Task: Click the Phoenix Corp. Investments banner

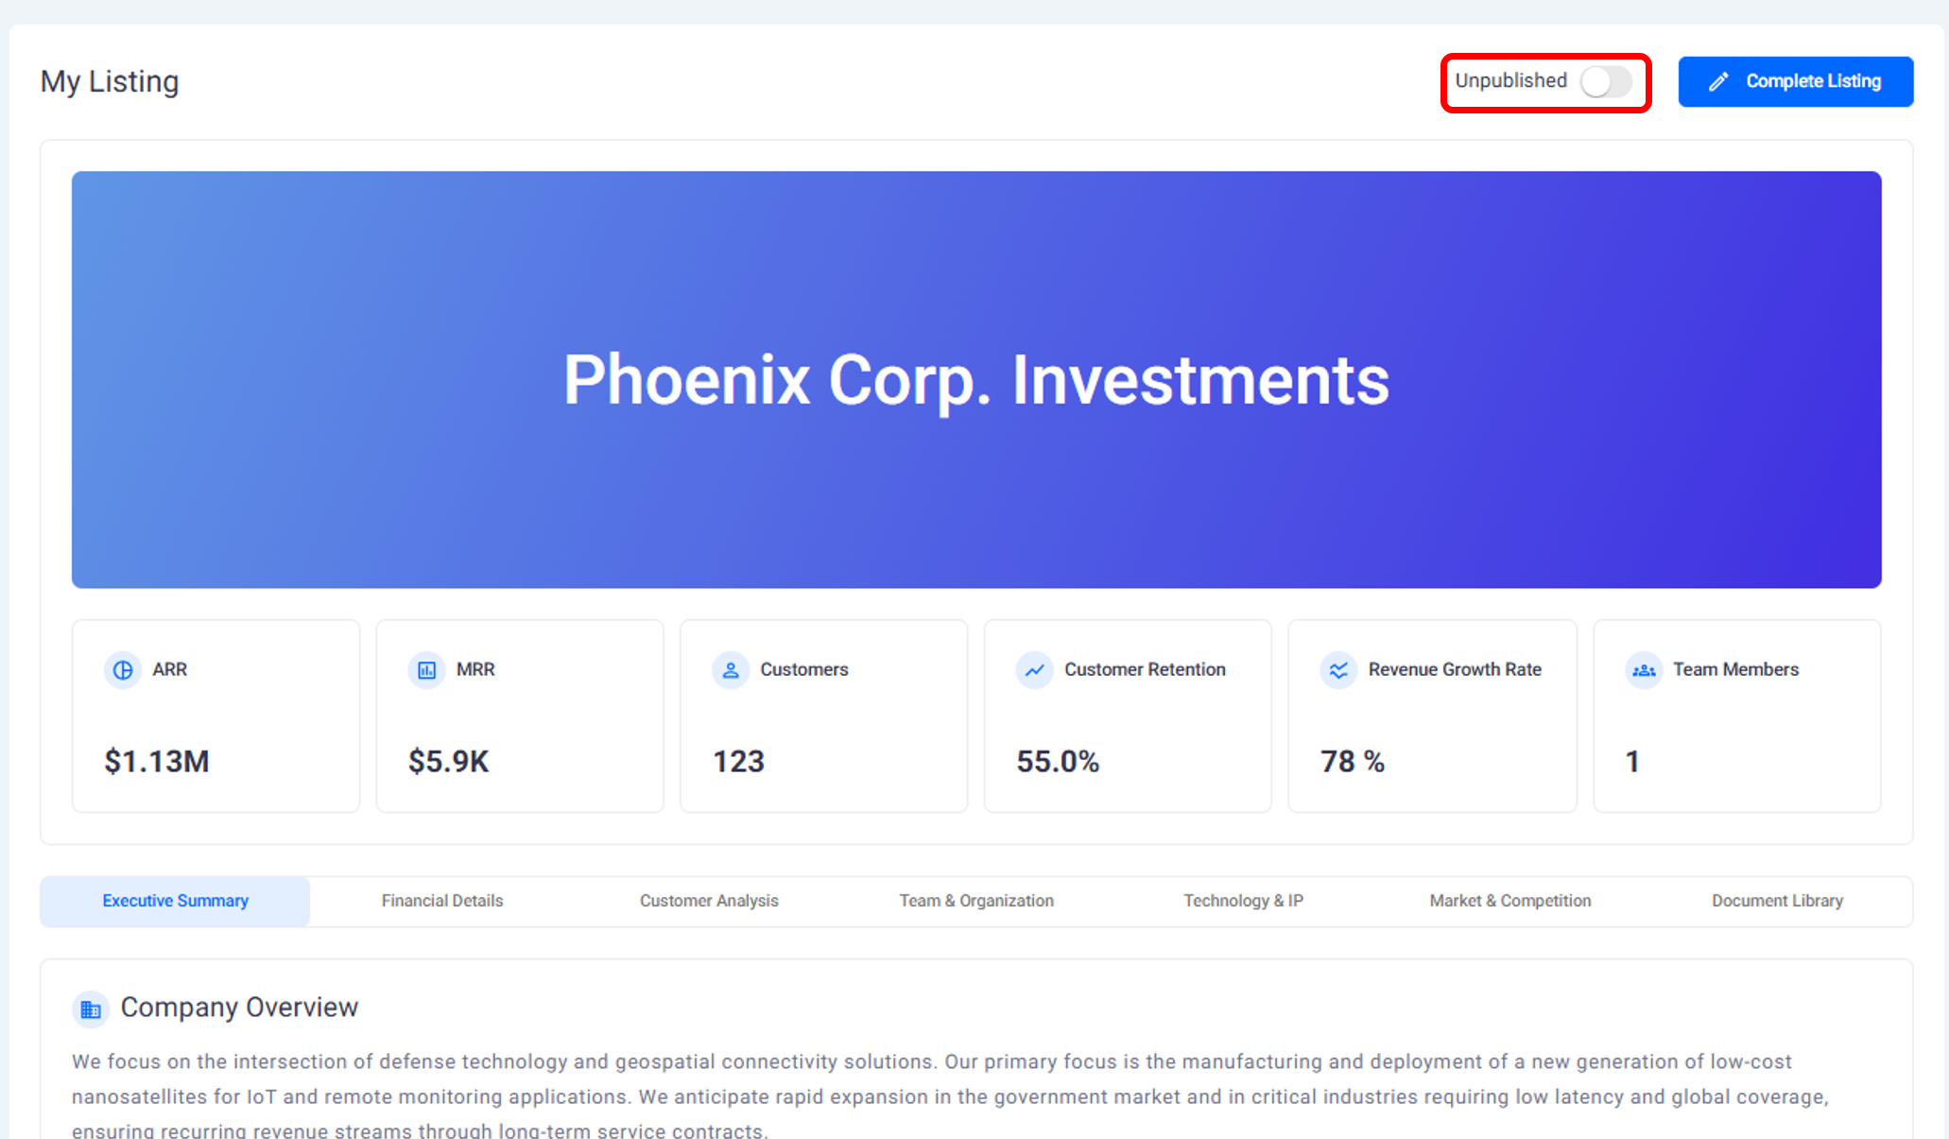Action: [x=976, y=380]
